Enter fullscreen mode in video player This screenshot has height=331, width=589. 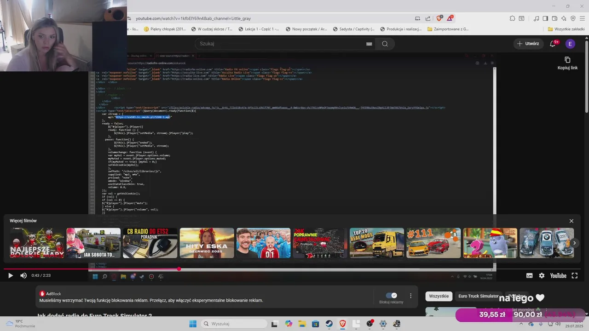pyautogui.click(x=574, y=275)
